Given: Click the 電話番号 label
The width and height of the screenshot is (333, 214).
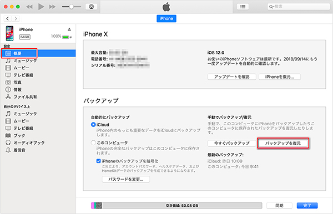Looking at the screenshot, I should [x=99, y=59].
